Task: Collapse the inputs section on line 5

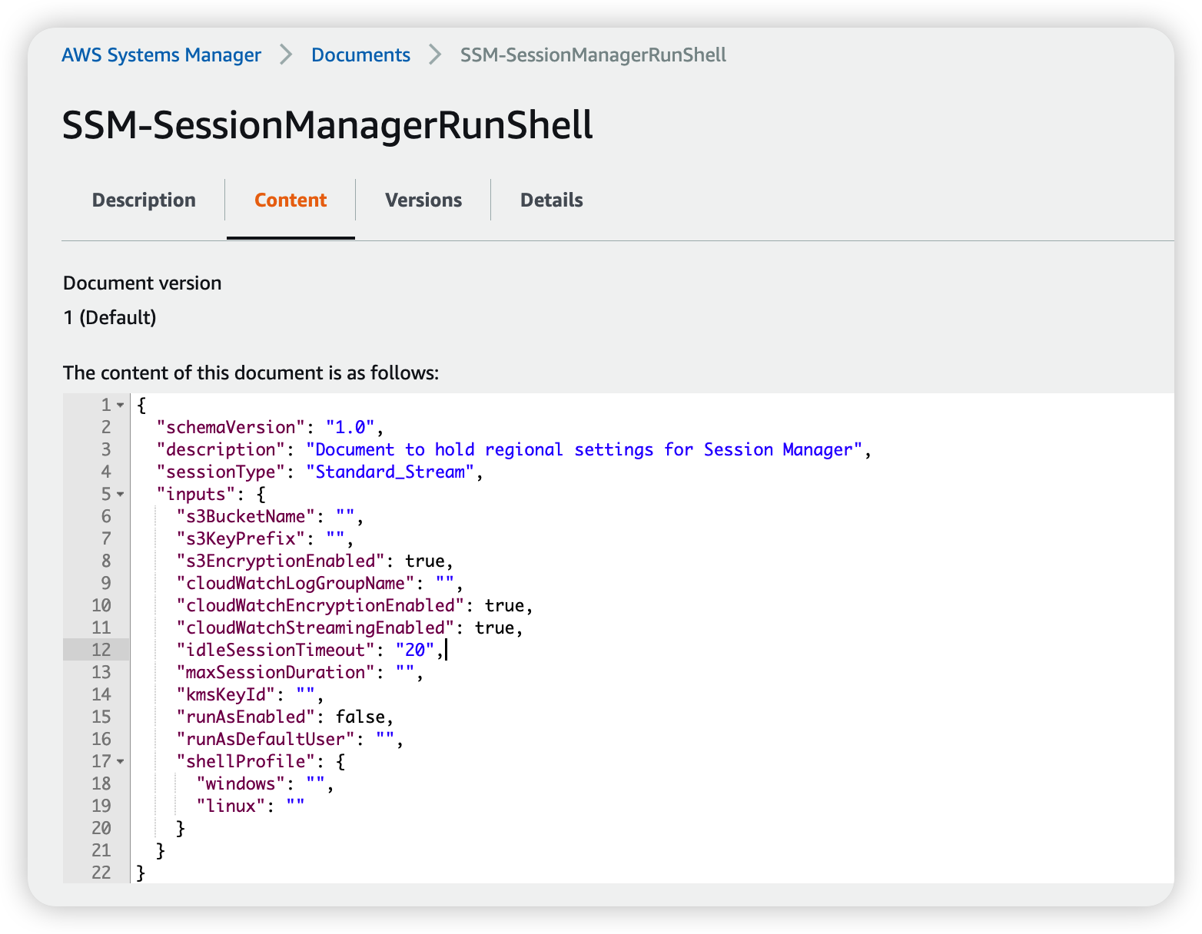Action: 120,494
